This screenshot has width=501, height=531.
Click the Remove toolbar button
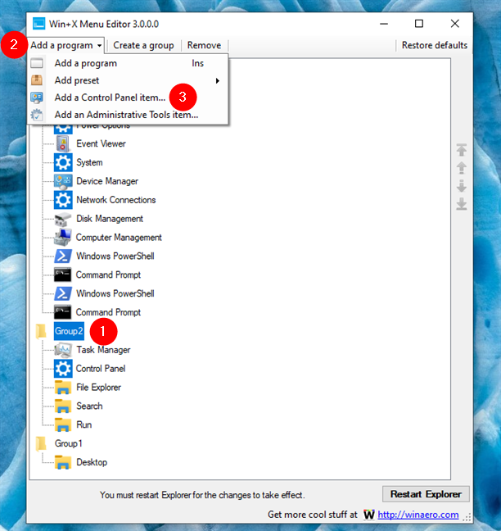[x=204, y=45]
